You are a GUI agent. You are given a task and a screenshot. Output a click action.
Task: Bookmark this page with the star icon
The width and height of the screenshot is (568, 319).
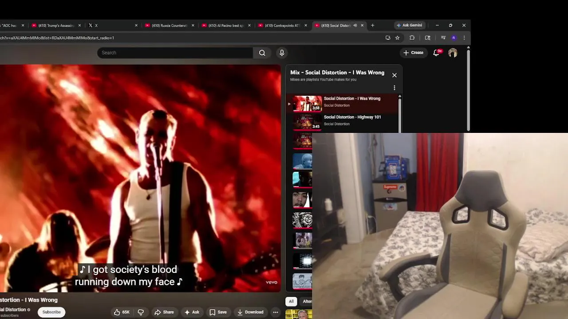click(x=397, y=38)
